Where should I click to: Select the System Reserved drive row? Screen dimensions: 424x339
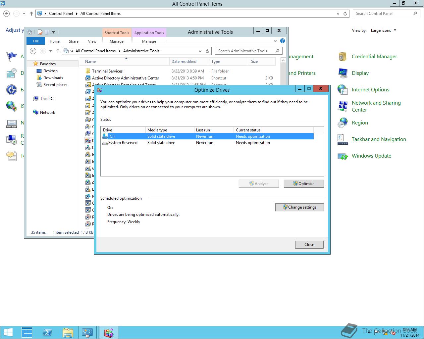point(208,143)
